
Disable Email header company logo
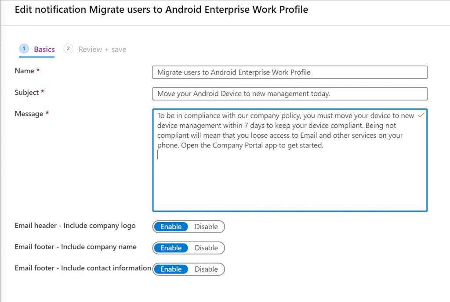click(206, 226)
